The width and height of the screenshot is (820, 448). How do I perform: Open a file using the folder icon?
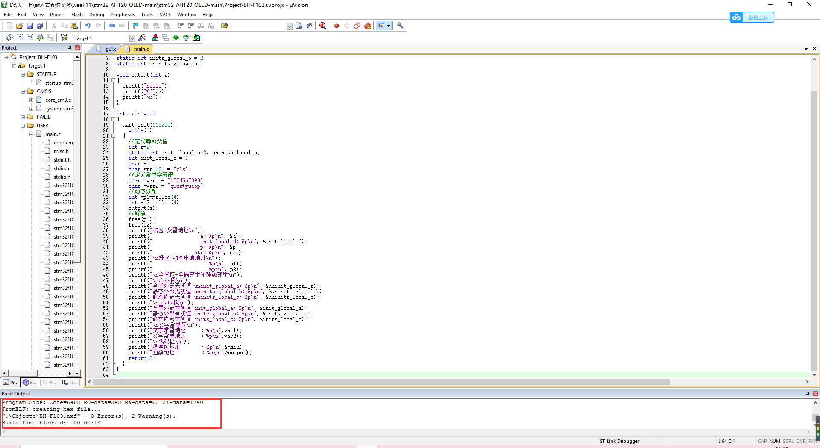click(20, 26)
